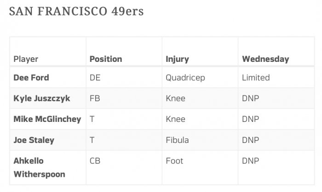Image resolution: width=322 pixels, height=192 pixels.
Task: Select the Position column header
Action: (106, 59)
